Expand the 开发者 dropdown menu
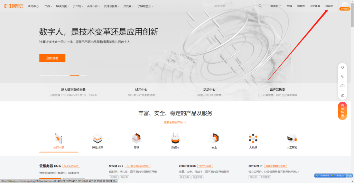 tap(129, 6)
